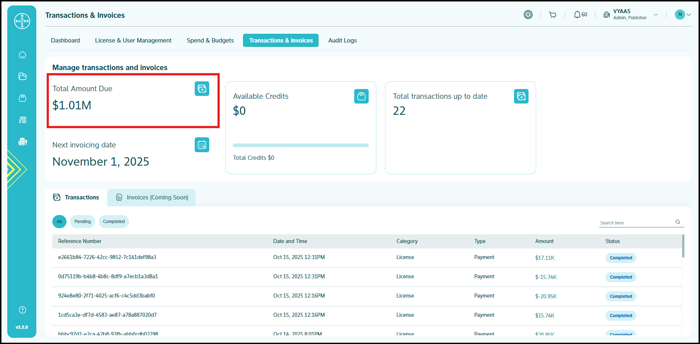Click the $17.11K amount link
Viewport: 700px width, 344px height.
(545, 258)
